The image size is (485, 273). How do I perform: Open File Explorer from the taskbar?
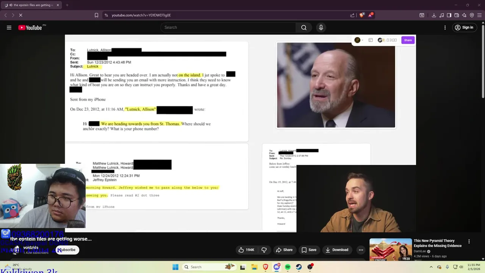pos(254,267)
